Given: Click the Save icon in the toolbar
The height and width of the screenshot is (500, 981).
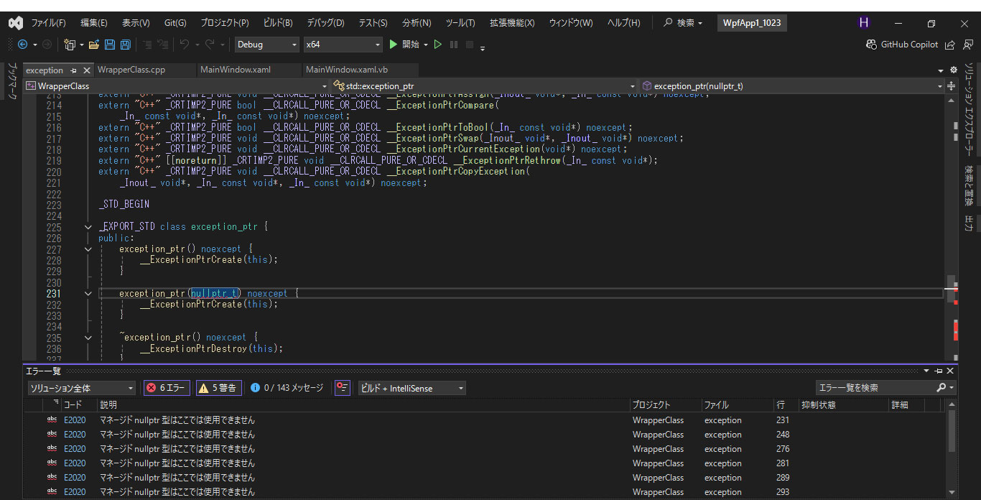Looking at the screenshot, I should [110, 44].
